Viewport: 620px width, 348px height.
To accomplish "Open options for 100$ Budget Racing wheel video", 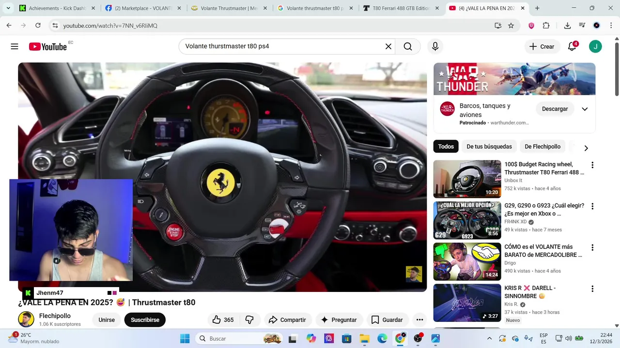I will (x=592, y=165).
